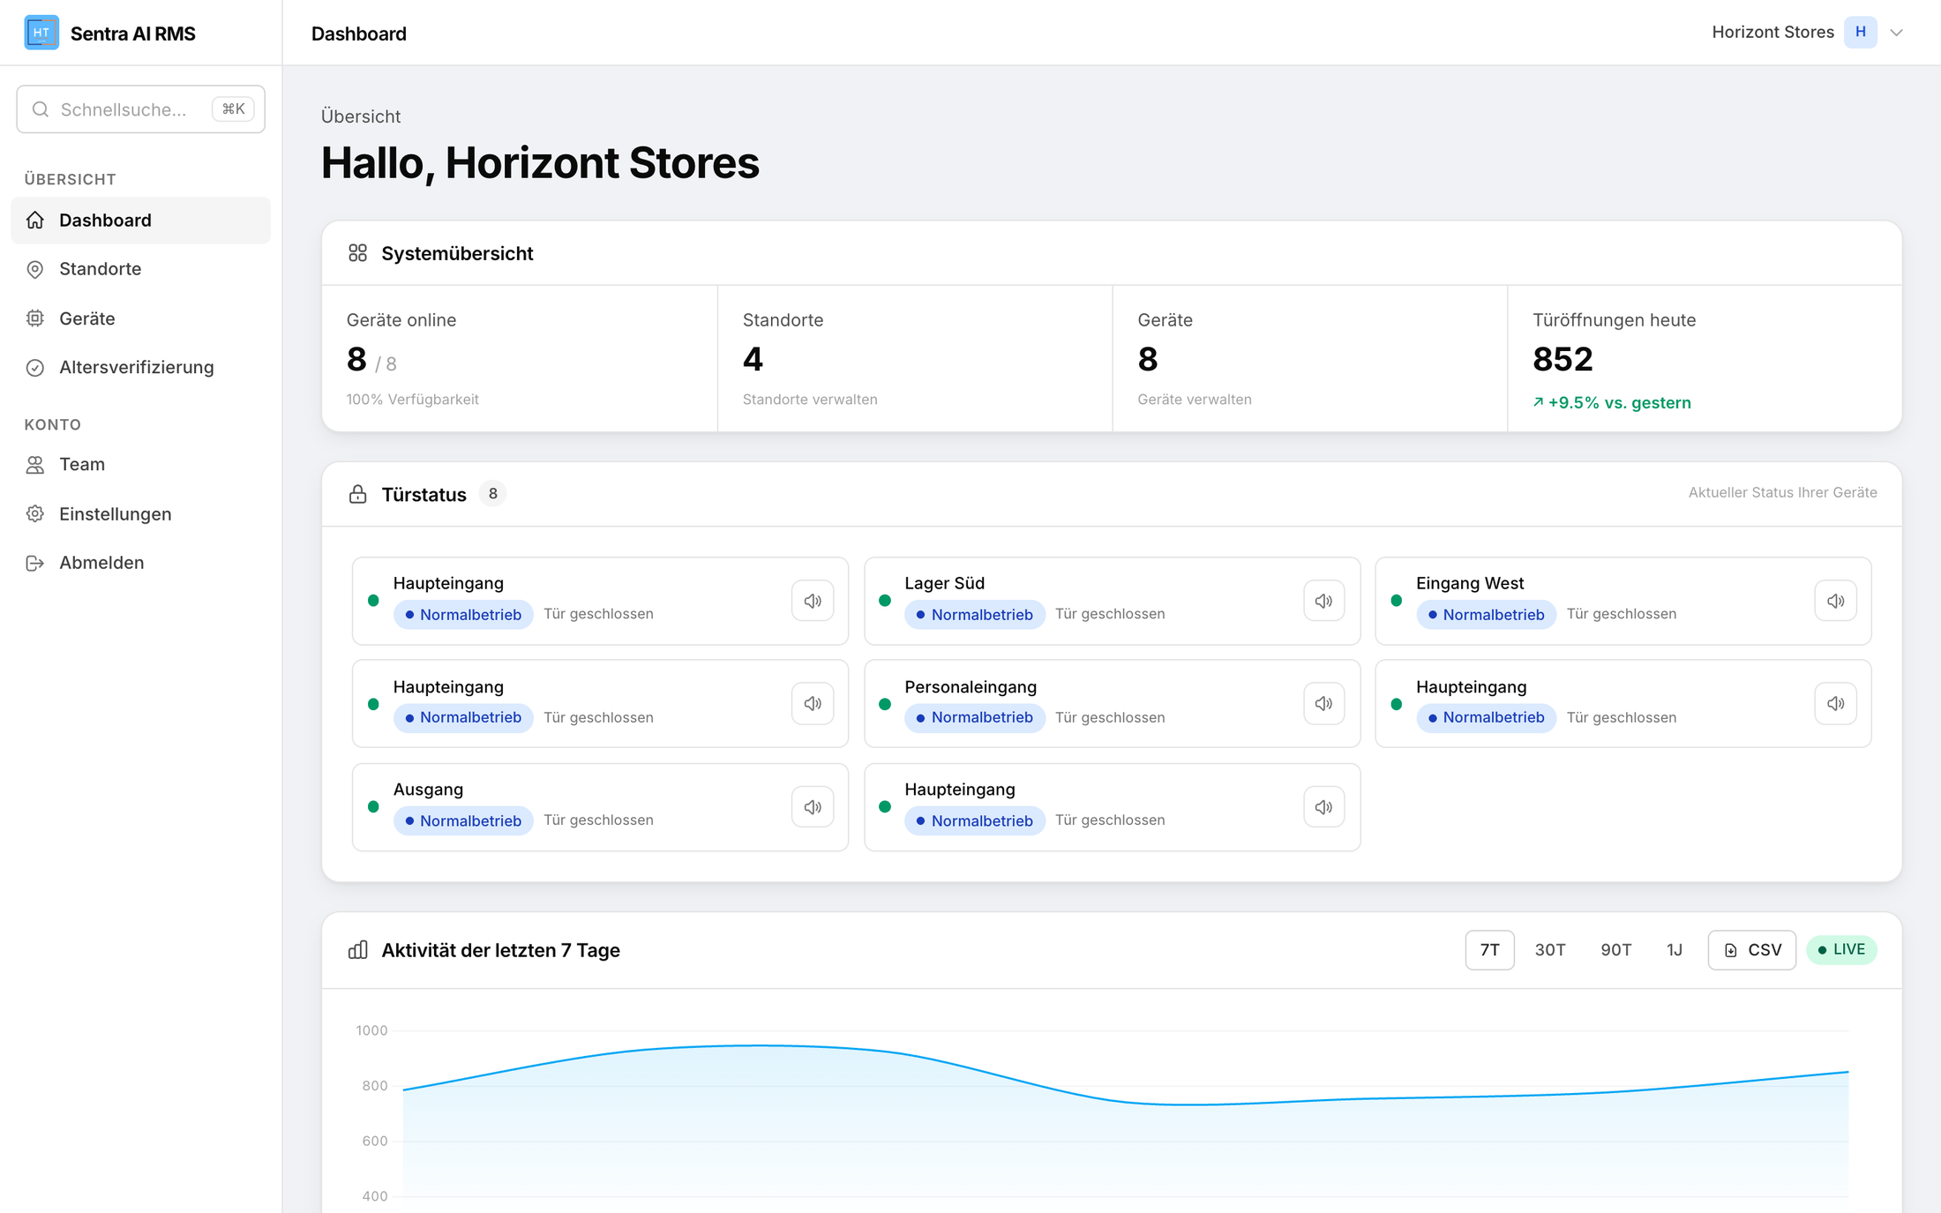The height and width of the screenshot is (1213, 1941).
Task: Click the H avatar in the header
Action: (1860, 33)
